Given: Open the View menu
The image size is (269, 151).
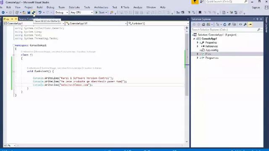Looking at the screenshot, I should [x=18, y=8].
